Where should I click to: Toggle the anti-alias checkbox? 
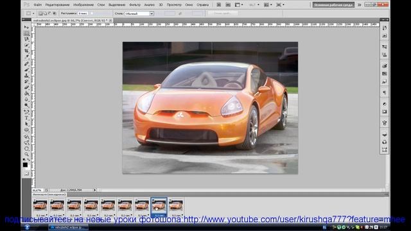92,13
